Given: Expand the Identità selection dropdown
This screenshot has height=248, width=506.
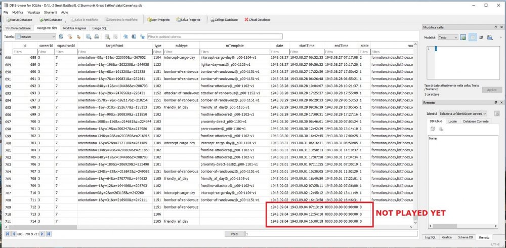Looking at the screenshot, I should (463, 114).
